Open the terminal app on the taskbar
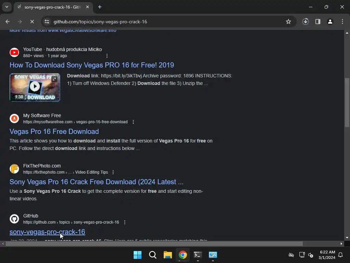Image resolution: width=350 pixels, height=263 pixels. pyautogui.click(x=198, y=255)
